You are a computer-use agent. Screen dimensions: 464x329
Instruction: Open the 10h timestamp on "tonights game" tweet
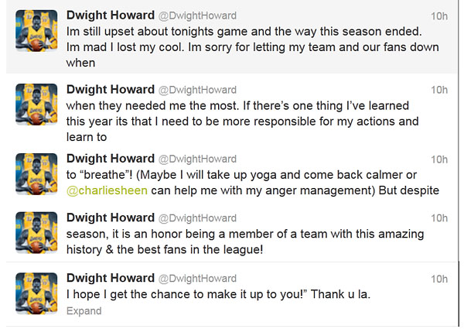point(439,15)
